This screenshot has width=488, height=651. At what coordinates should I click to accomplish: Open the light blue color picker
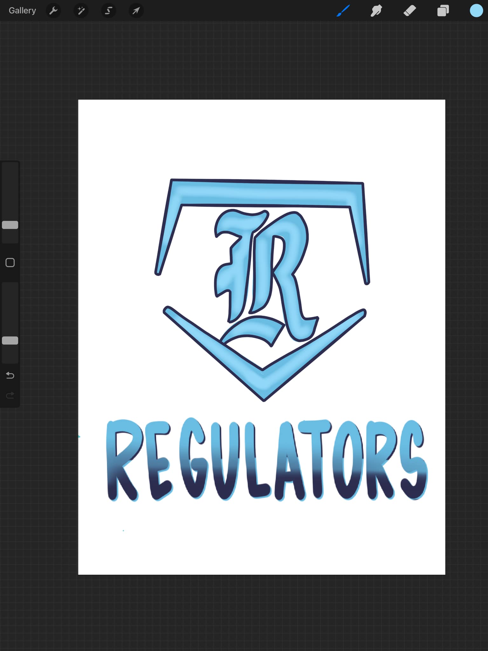(x=476, y=10)
